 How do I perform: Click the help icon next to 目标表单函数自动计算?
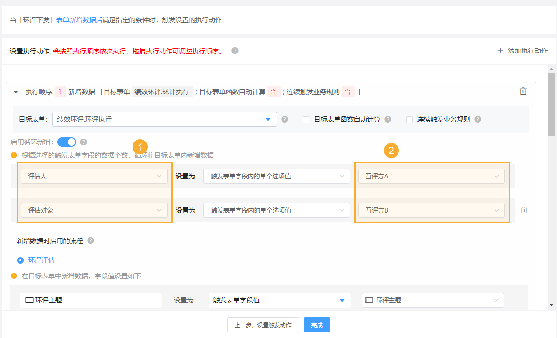[x=388, y=119]
